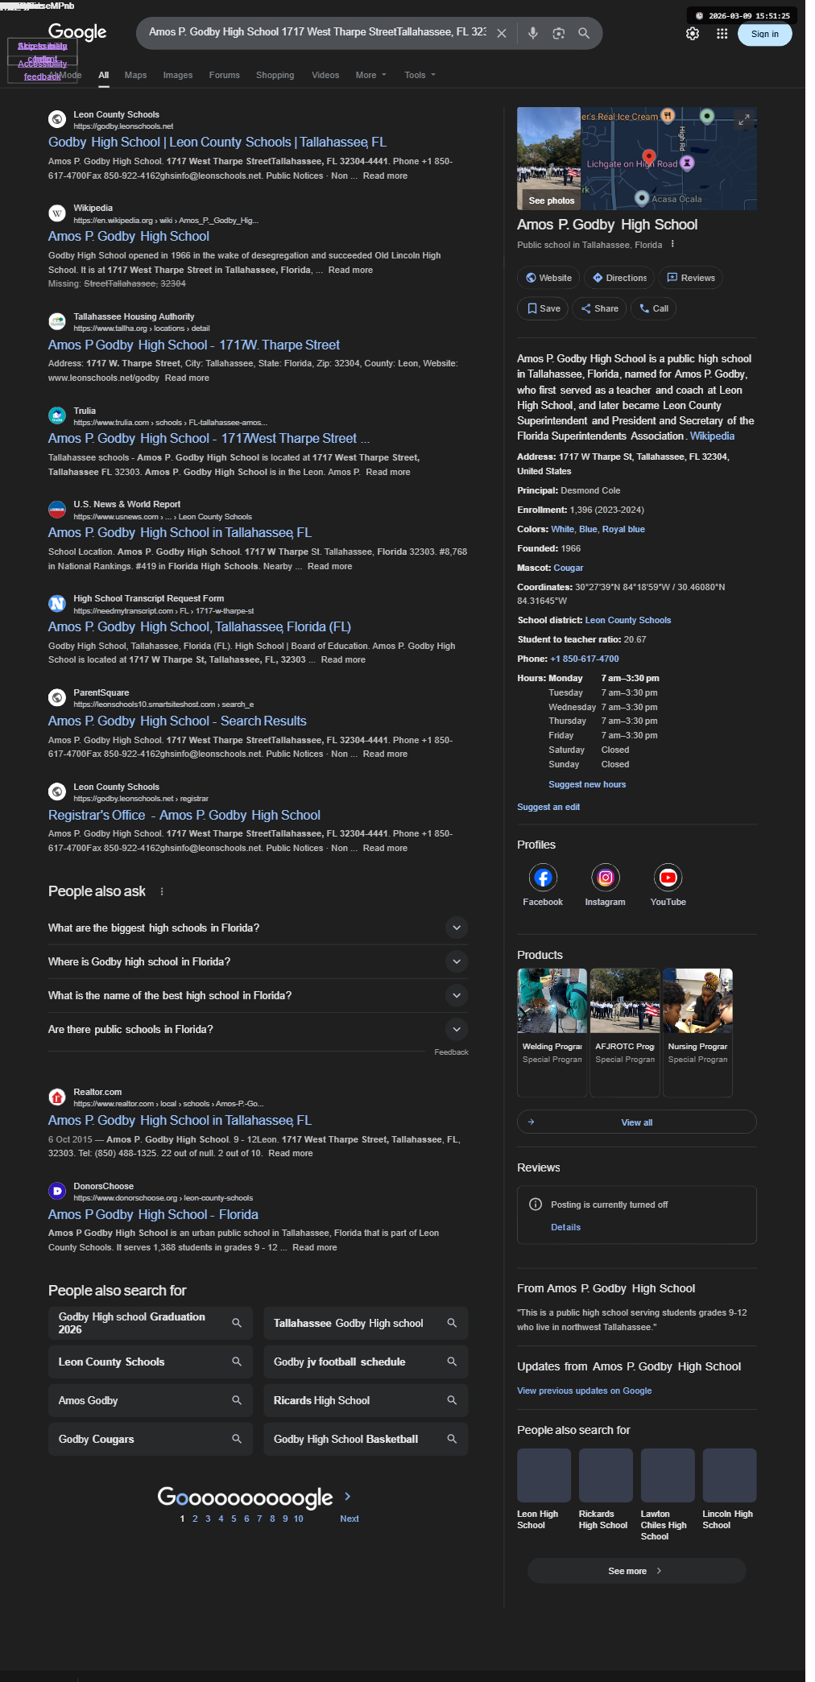Open Google apps grid icon

(x=722, y=34)
